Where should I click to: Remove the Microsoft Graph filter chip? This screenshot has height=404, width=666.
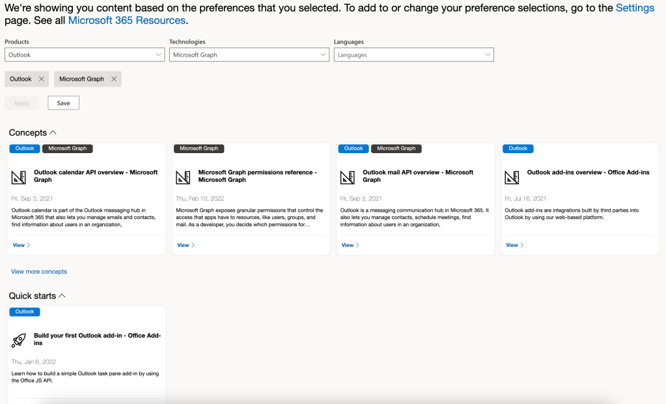(x=114, y=79)
